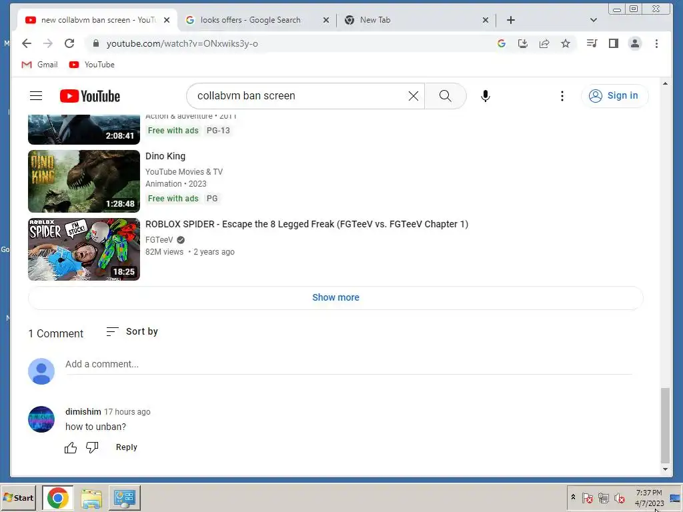Open the media control icon in Chrome toolbar
Viewport: 683px width, 512px height.
[x=592, y=43]
